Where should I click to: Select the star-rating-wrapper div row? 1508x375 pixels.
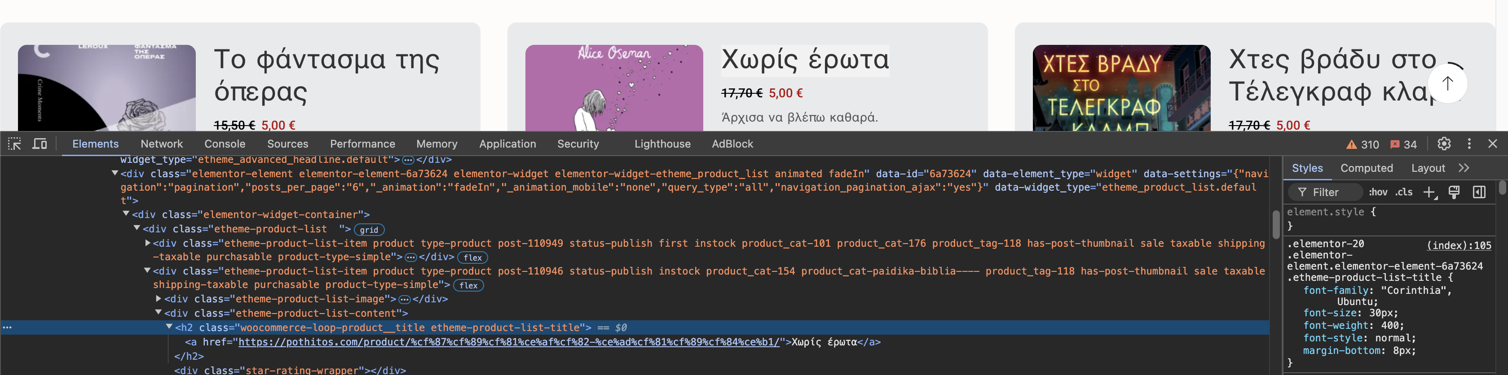(290, 371)
